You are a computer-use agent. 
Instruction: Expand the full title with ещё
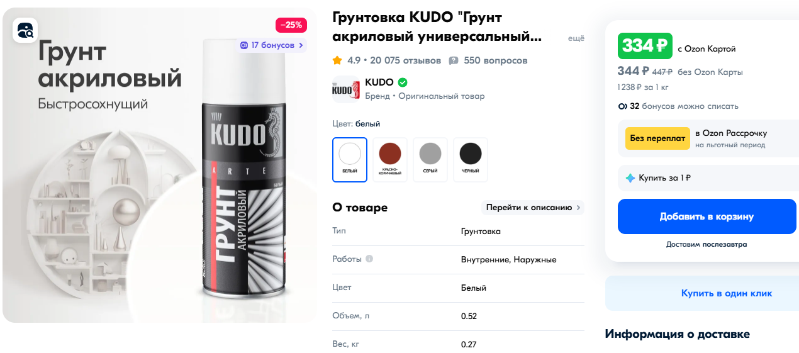click(576, 38)
